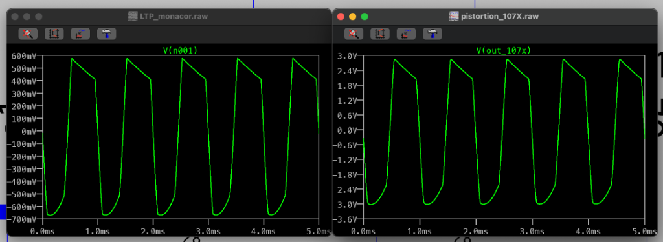Viewport: 663px width, 242px height.
Task: Click the 600mV label on left plot's vertical axis
Action: click(x=24, y=56)
